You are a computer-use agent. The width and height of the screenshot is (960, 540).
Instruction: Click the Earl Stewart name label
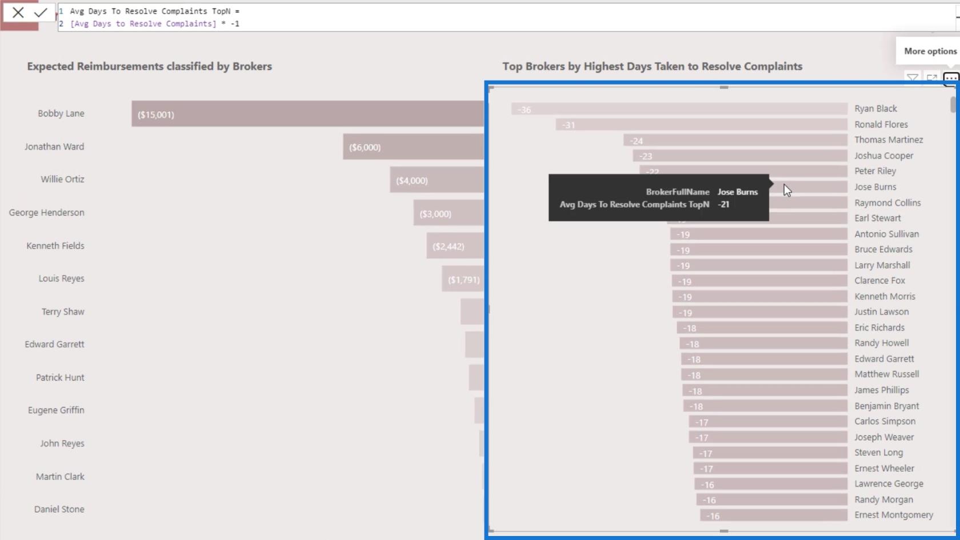[878, 218]
